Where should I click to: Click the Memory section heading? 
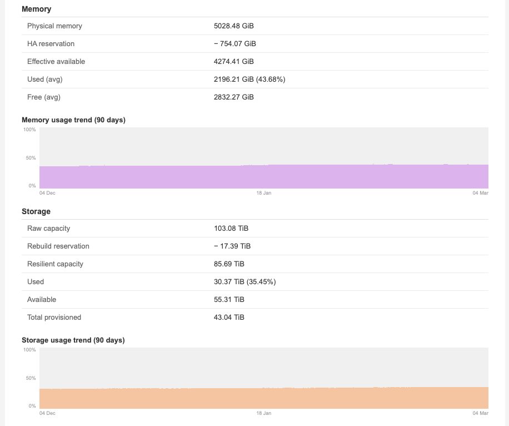tap(37, 9)
